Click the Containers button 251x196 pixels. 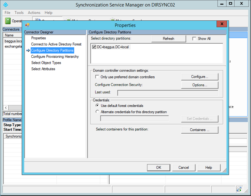point(199,130)
